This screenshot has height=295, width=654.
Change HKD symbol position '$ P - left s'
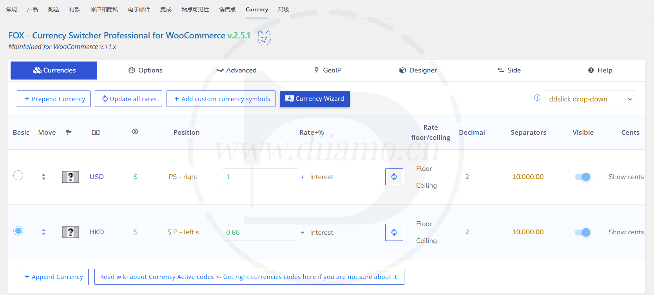183,232
